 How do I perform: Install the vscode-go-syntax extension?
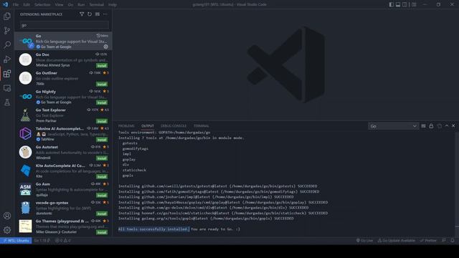coord(102,214)
